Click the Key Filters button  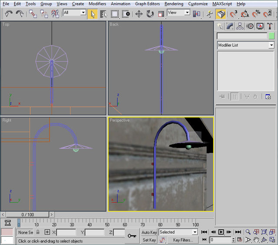182,240
